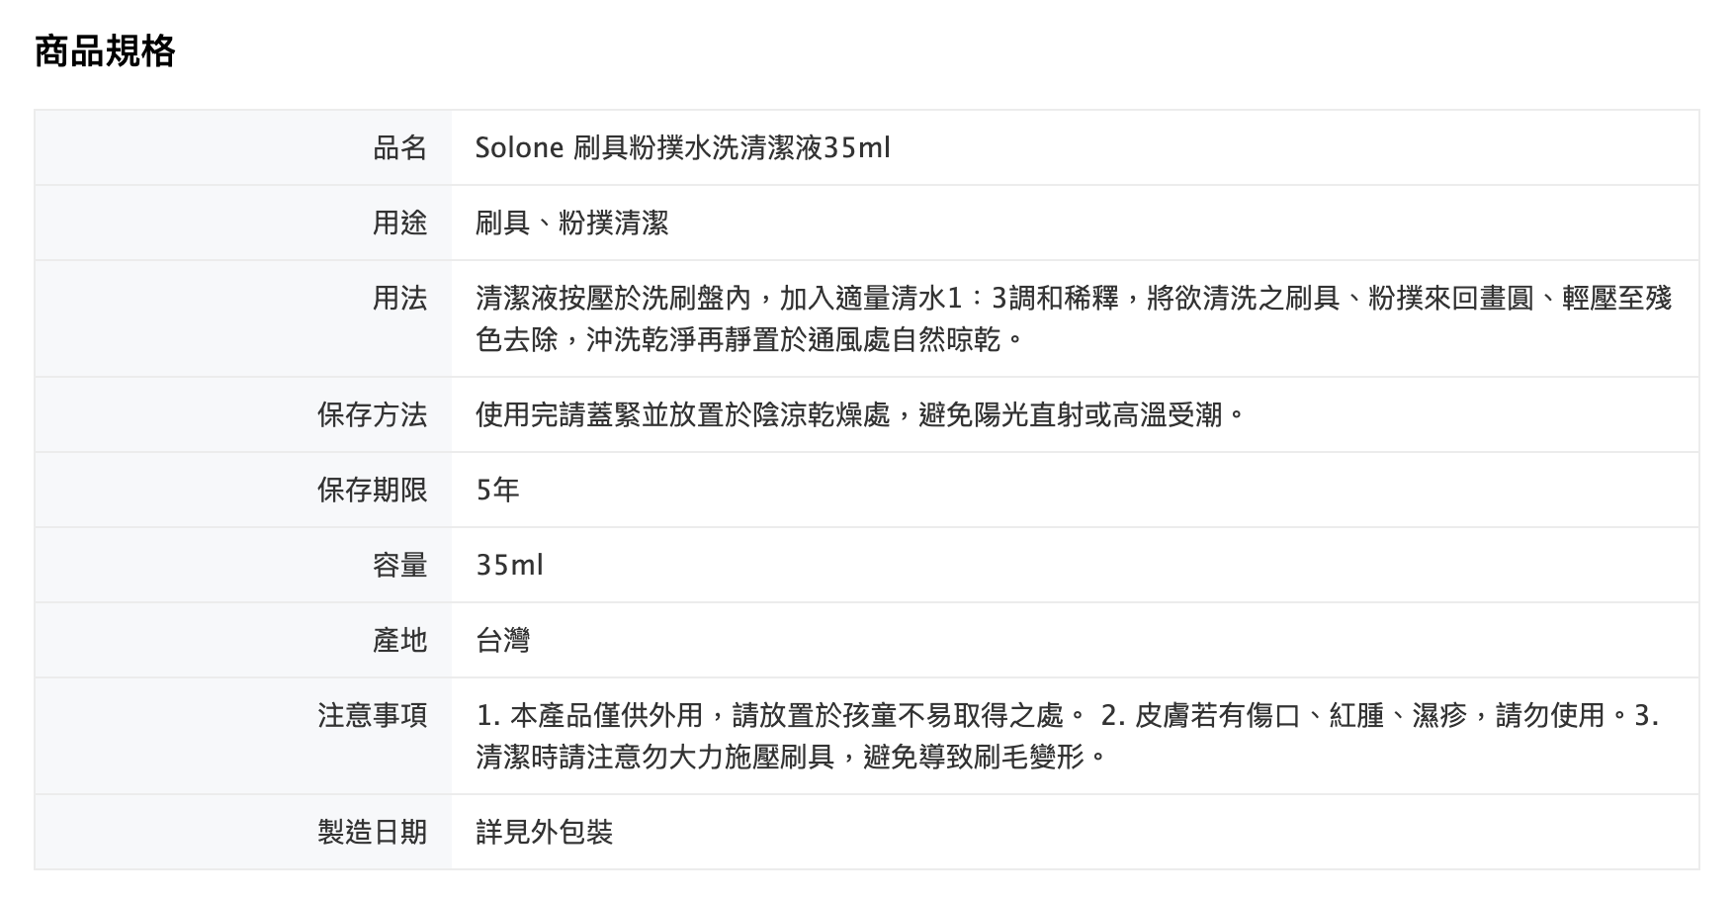1736x900 pixels.
Task: Click the 製造日期 row label
Action: 372,833
